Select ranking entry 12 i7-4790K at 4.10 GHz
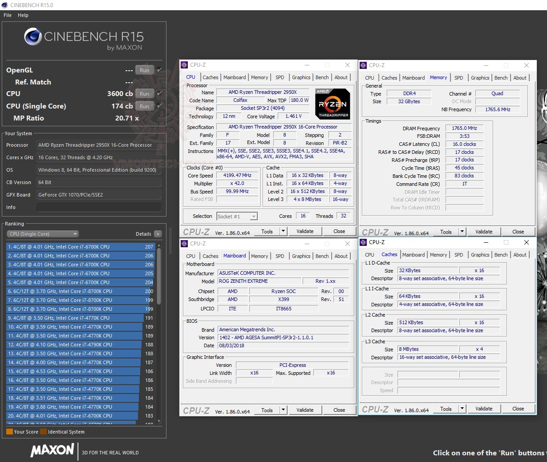The height and width of the screenshot is (462, 547). pos(80,345)
